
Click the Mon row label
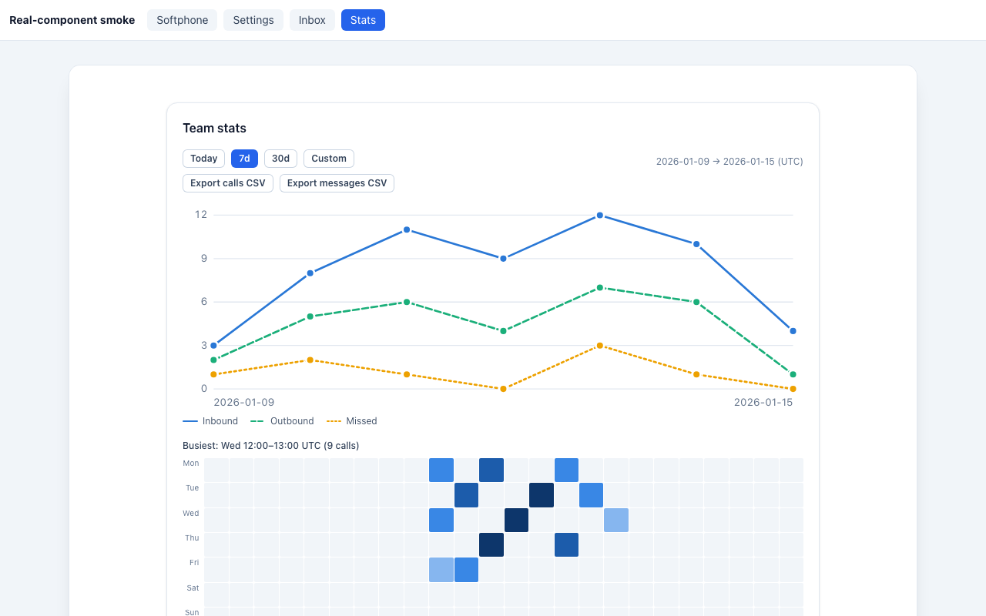click(x=191, y=464)
